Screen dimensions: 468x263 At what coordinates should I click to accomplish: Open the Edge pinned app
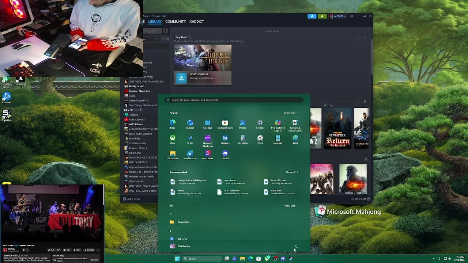coord(173,124)
